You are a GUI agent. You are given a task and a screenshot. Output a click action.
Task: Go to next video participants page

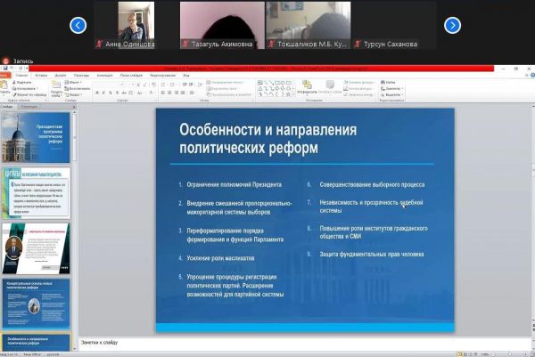[452, 26]
